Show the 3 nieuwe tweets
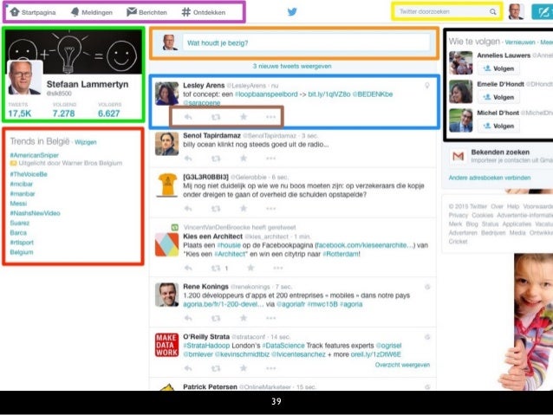 click(292, 66)
